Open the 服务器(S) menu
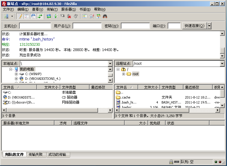The width and height of the screenshot is (227, 166). tap(68, 9)
